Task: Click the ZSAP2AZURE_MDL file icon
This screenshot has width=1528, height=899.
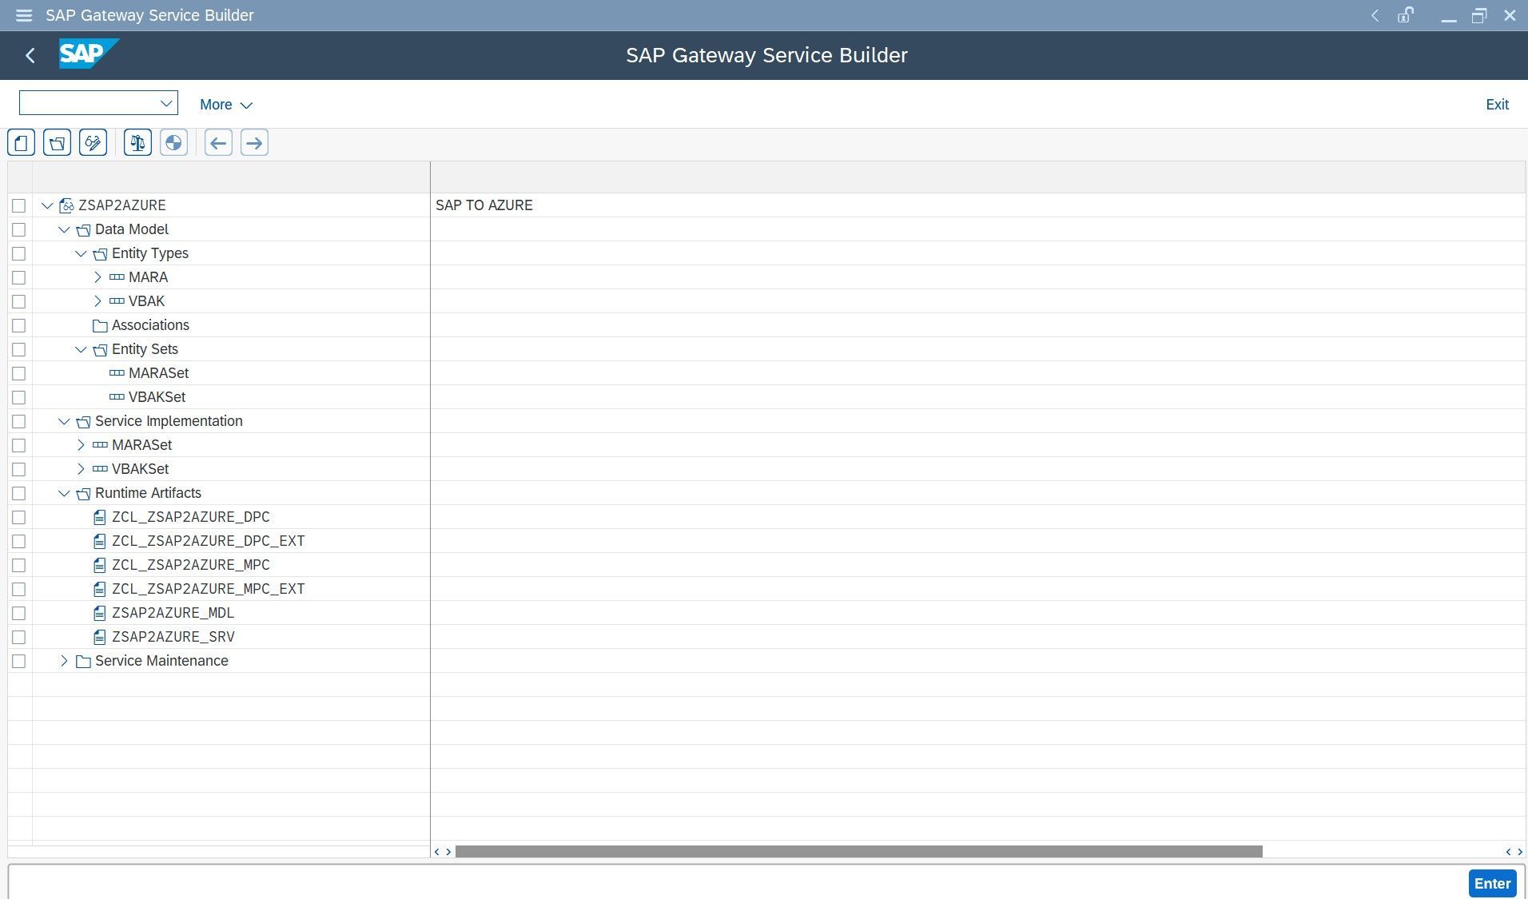Action: tap(100, 613)
